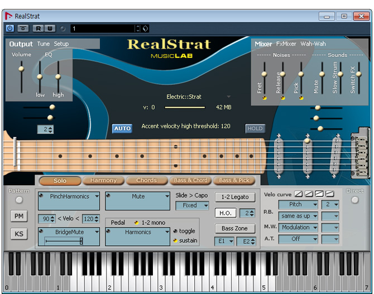Screen dimensions: 374x294
Task: Open the FxMixer tab
Action: coord(286,44)
